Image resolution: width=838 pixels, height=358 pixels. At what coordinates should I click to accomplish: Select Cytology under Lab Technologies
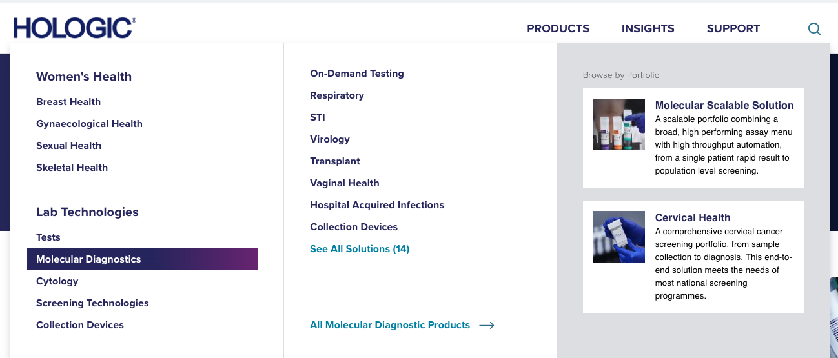pos(57,281)
